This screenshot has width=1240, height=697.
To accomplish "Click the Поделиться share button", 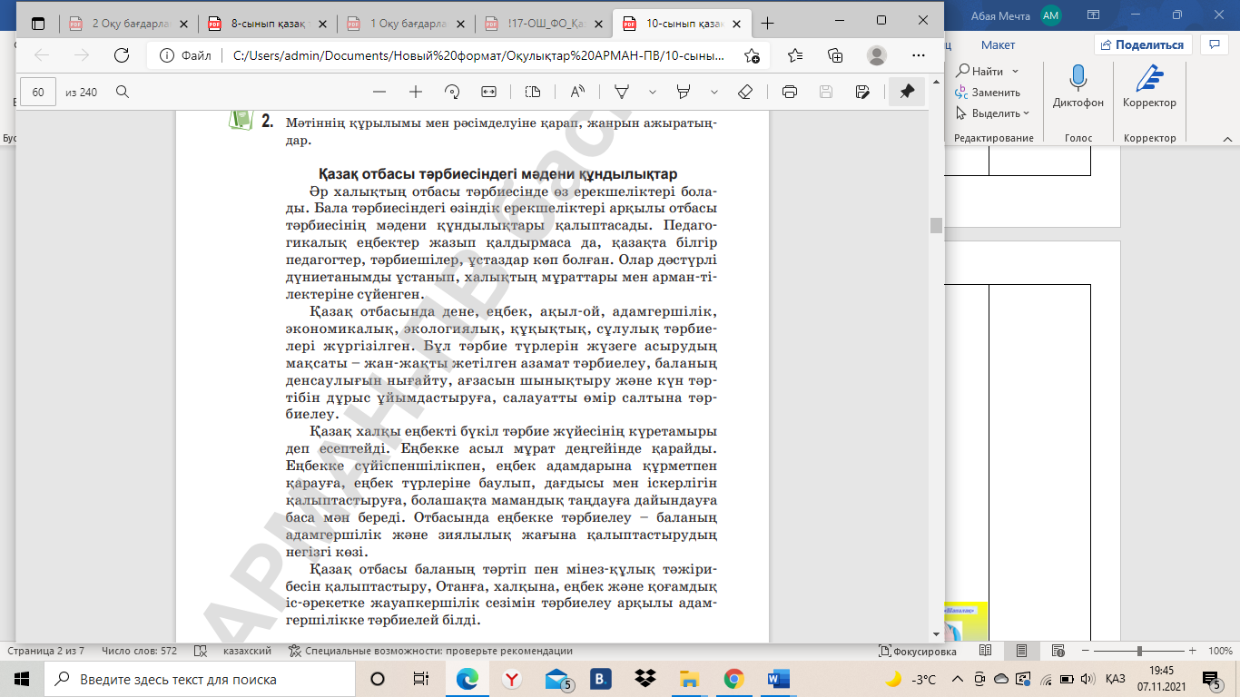I will (1142, 44).
